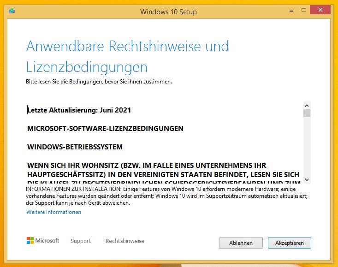Click the 'Letzte Aktualisierung: Juni 2021' line
The height and width of the screenshot is (267, 338).
pyautogui.click(x=79, y=110)
